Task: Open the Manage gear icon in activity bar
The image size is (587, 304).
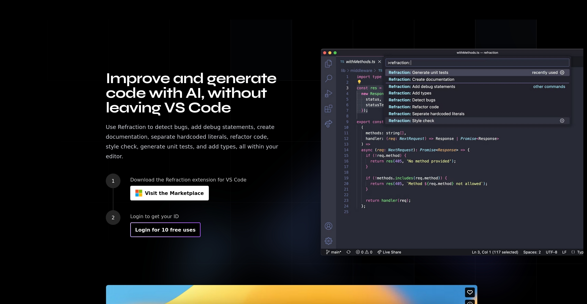Action: (x=328, y=241)
